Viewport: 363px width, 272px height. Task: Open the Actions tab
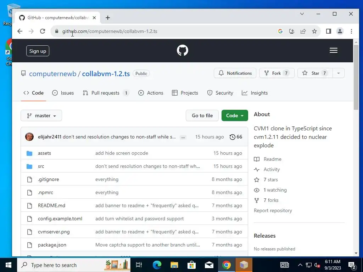[x=151, y=93]
